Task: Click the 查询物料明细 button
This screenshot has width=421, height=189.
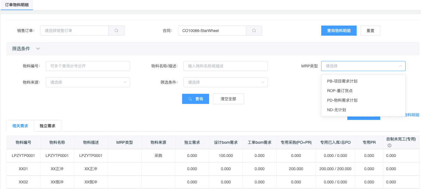Action: 339,31
